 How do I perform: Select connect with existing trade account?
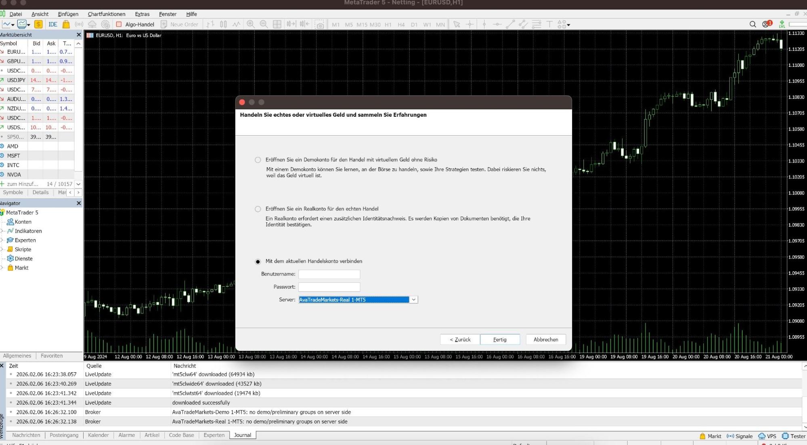click(x=258, y=262)
